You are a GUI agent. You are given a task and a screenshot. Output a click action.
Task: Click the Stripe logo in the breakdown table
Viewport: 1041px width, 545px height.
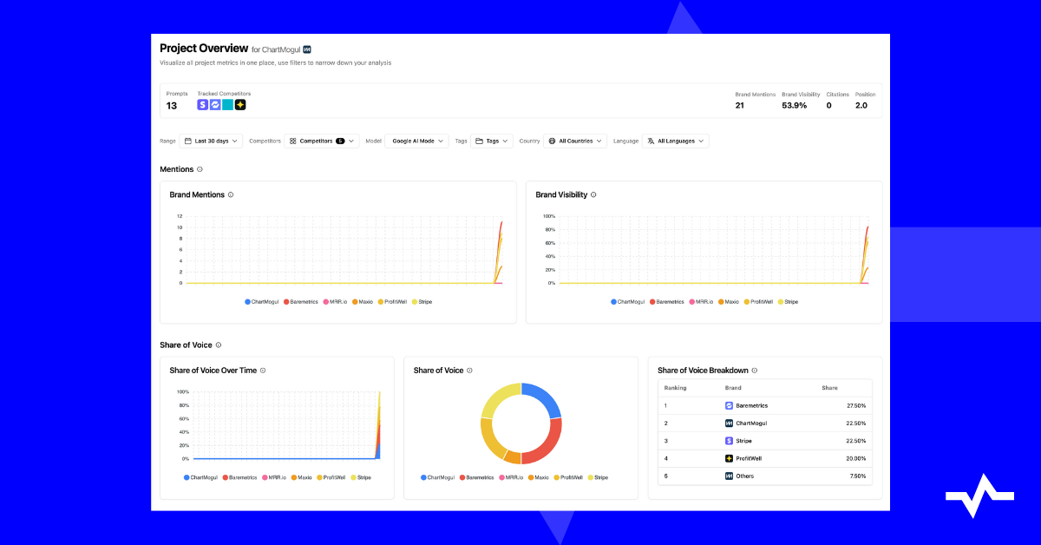coord(730,441)
